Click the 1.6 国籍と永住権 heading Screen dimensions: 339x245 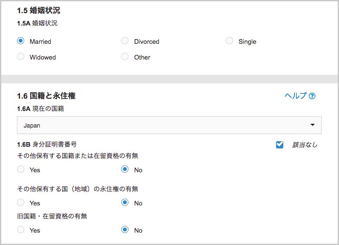pyautogui.click(x=46, y=96)
